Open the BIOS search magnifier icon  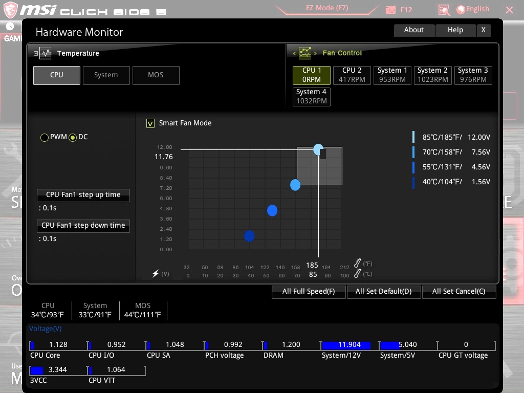[x=444, y=10]
